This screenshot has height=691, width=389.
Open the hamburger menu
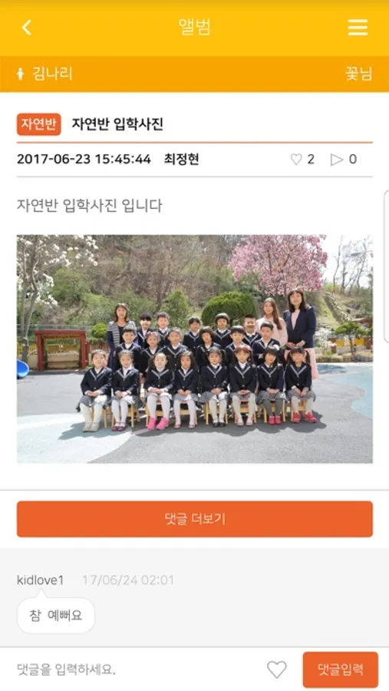358,28
